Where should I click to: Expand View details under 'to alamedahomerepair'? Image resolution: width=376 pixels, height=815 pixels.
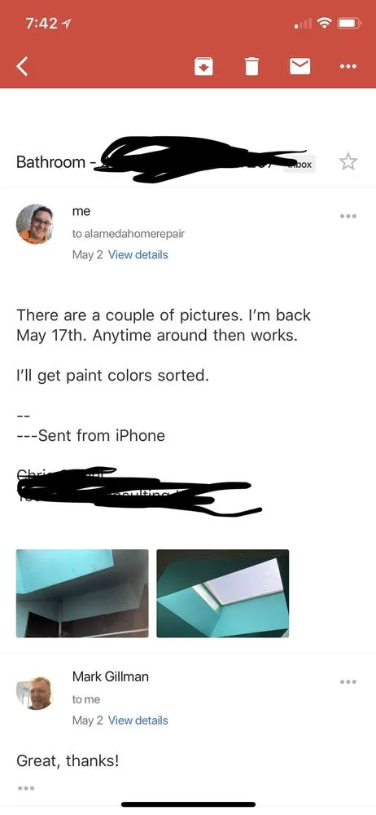pos(138,254)
